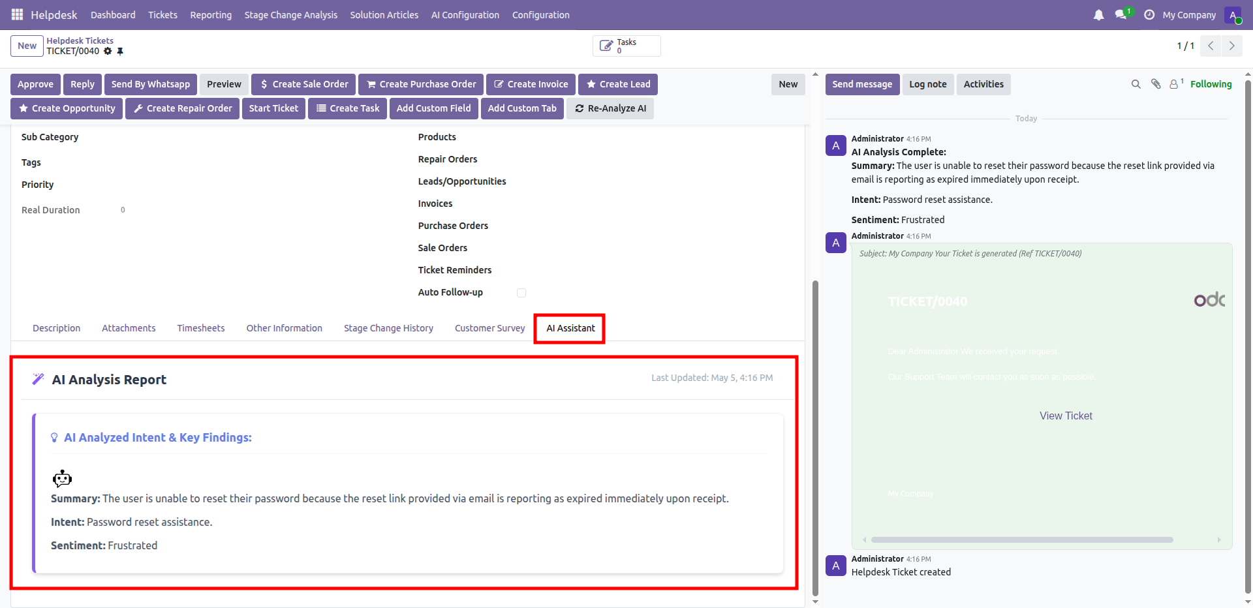
Task: Open the conversations chat icon
Action: coord(1122,14)
